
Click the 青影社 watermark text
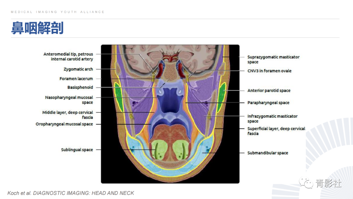[329, 183]
